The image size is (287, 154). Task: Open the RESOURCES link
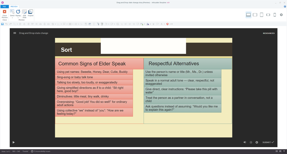[269, 33]
